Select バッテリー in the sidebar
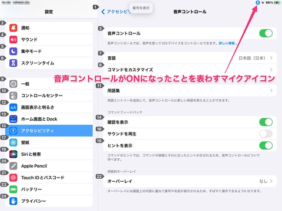Viewport: 282px width, 211px height. pos(49,189)
